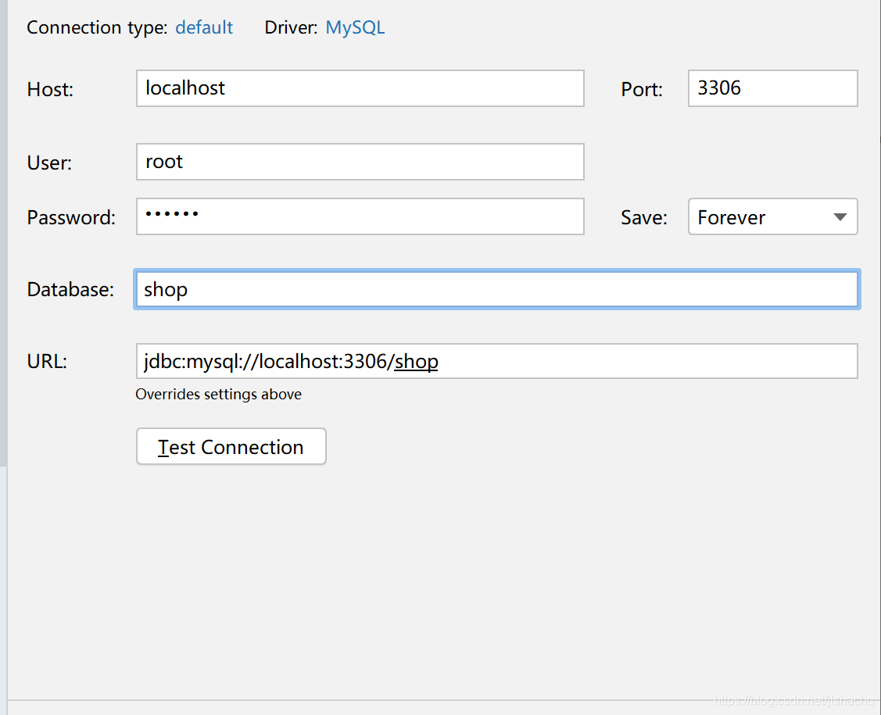Click the "User:" label
Screen dimensions: 881x715
pyautogui.click(x=49, y=163)
